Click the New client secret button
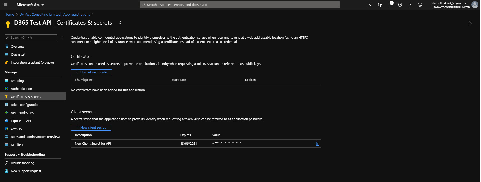Image resolution: width=481 pixels, height=182 pixels. click(x=91, y=127)
